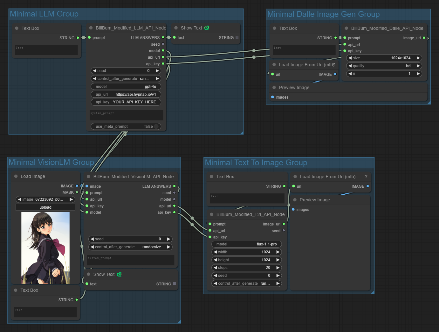The width and height of the screenshot is (439, 332).
Task: Click the system_prompt text area in LLM node
Action: click(126, 115)
